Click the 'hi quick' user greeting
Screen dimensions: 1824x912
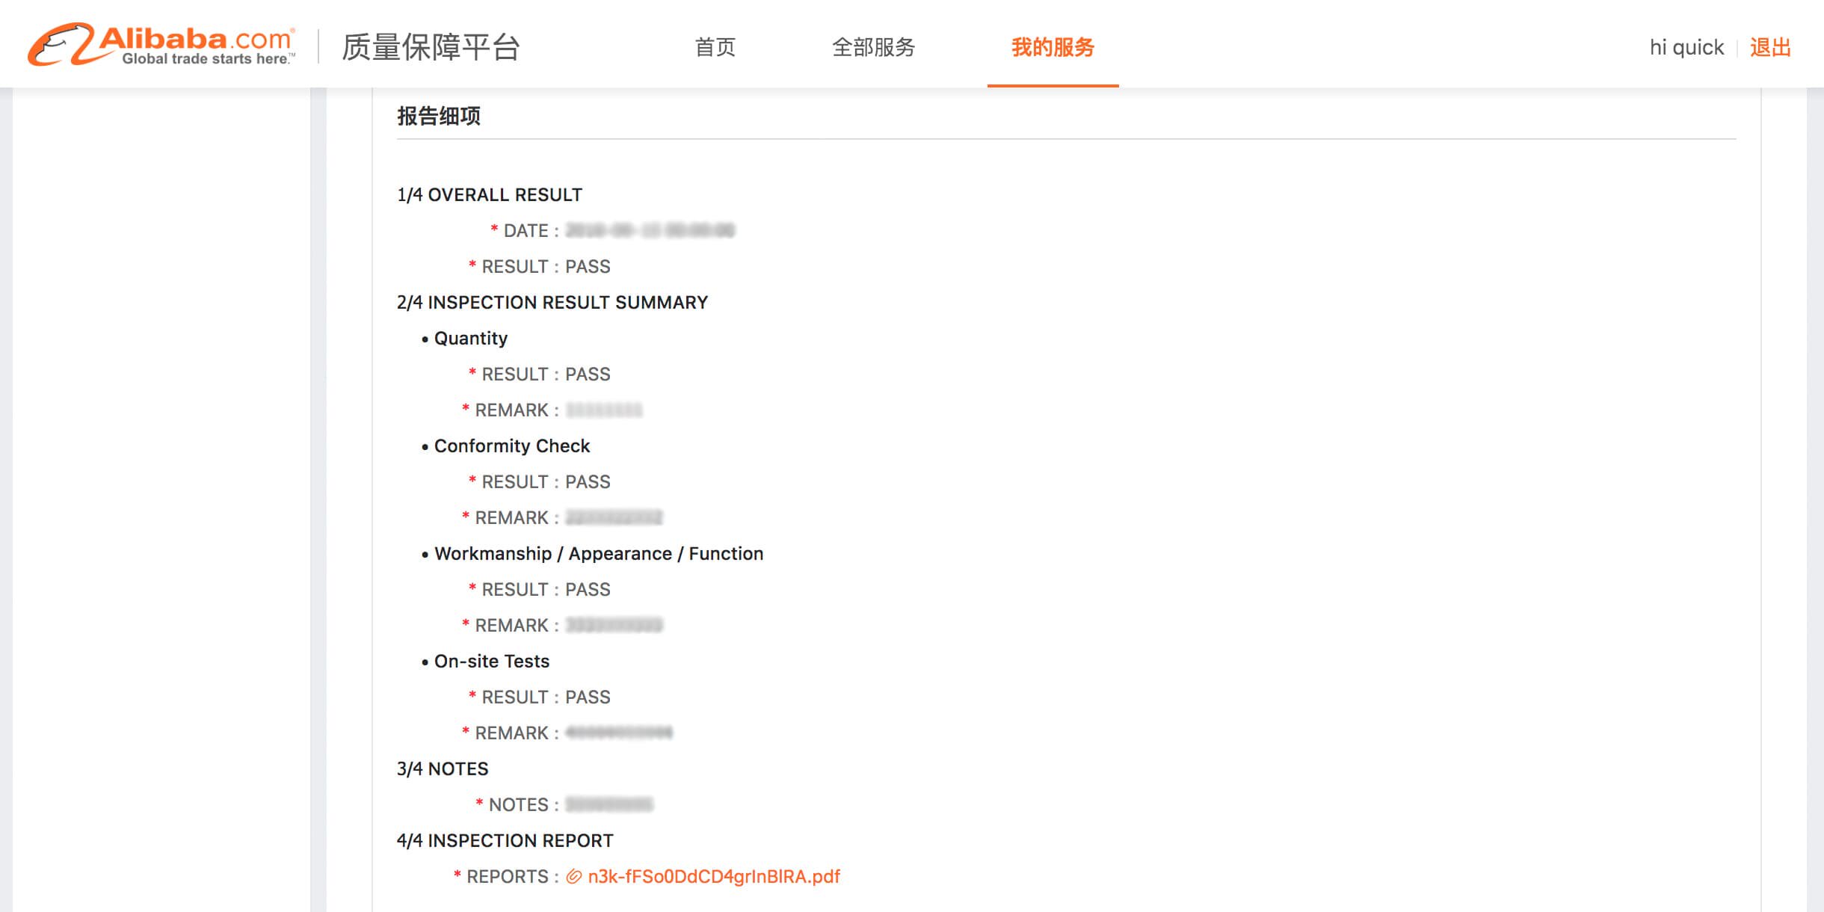coord(1686,47)
